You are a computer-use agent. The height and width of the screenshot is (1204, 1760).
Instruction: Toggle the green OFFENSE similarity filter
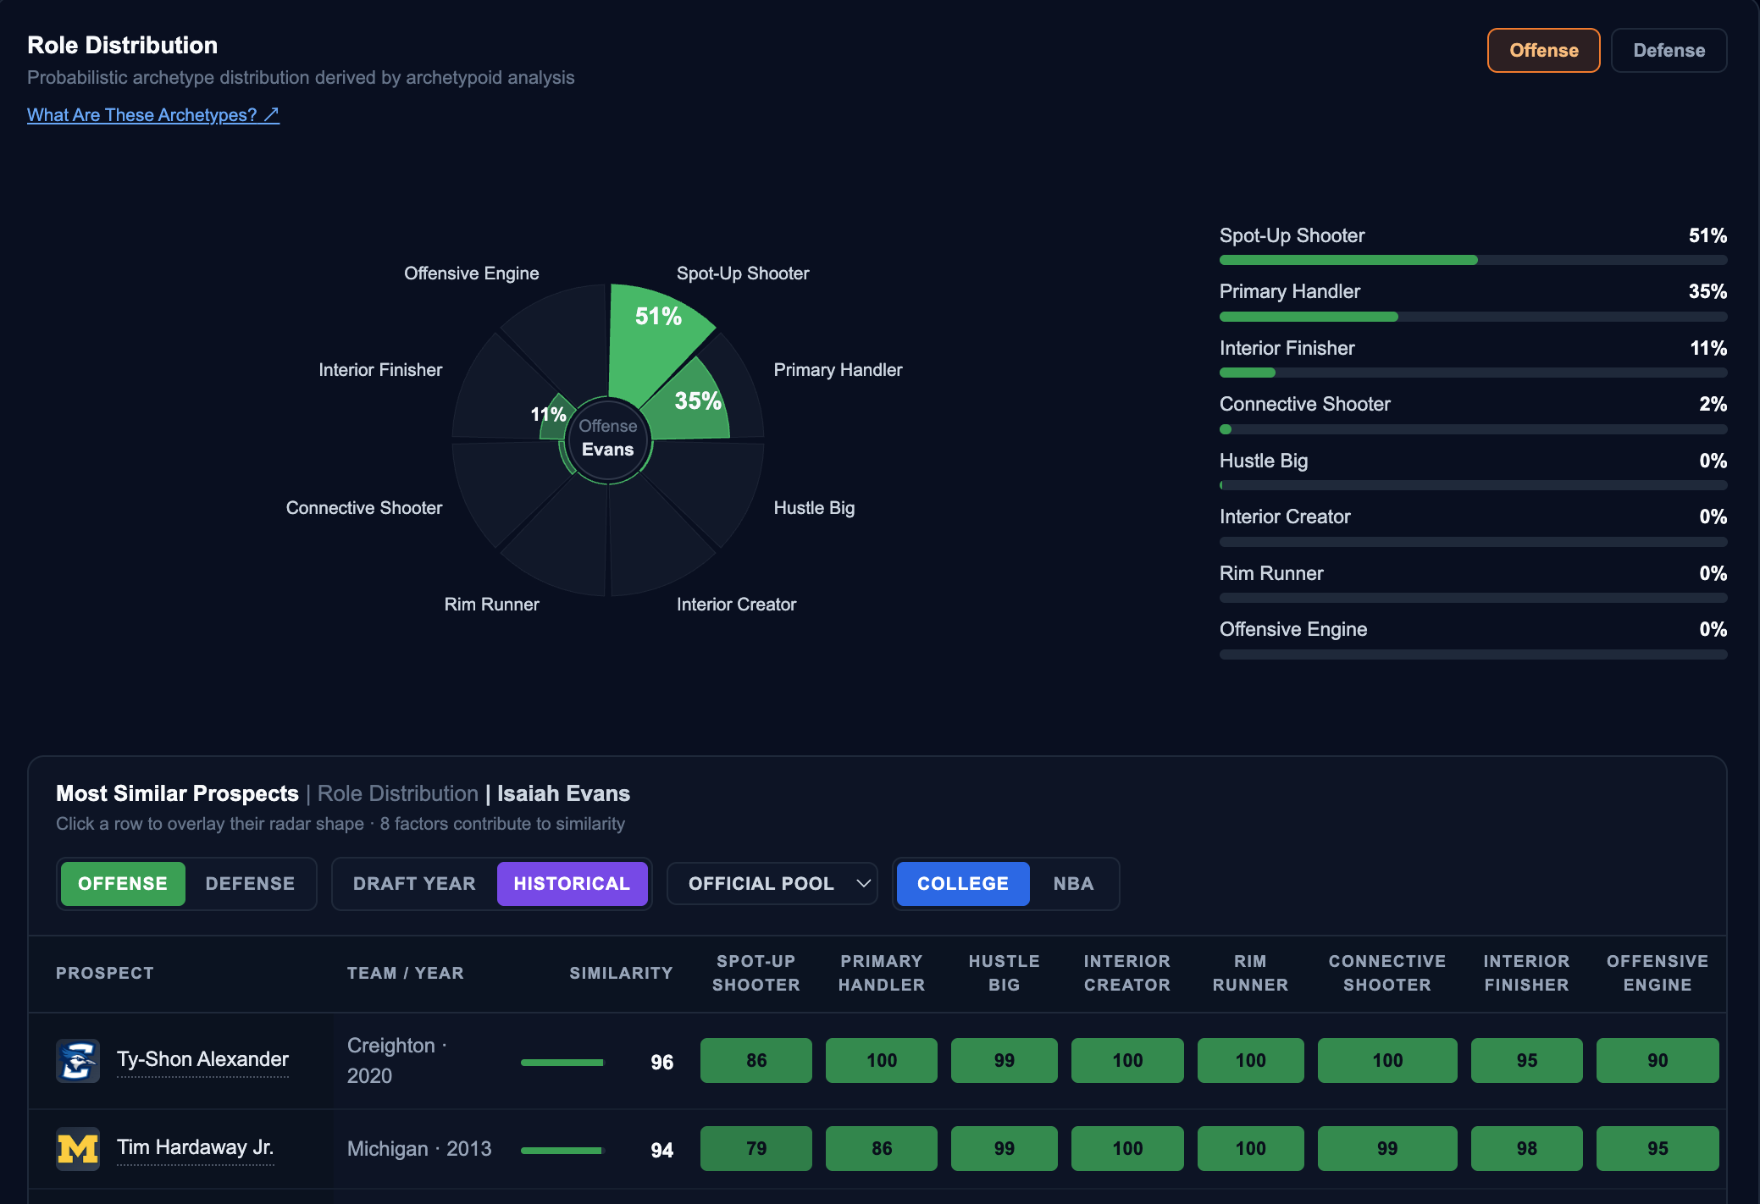coord(123,884)
